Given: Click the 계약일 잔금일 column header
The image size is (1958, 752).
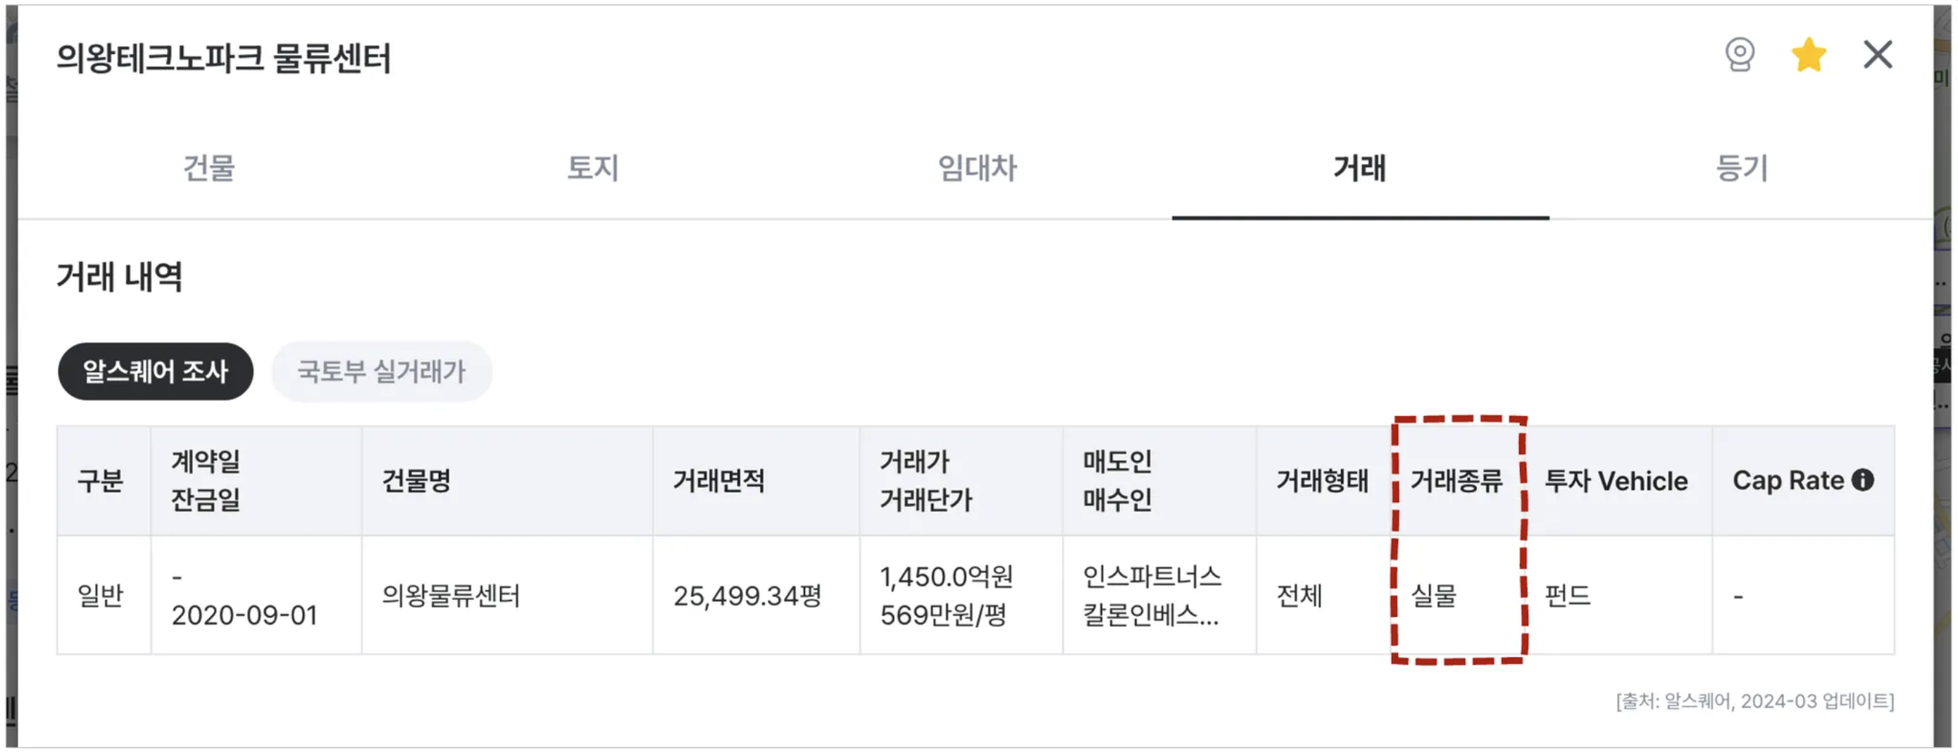Looking at the screenshot, I should [x=206, y=481].
